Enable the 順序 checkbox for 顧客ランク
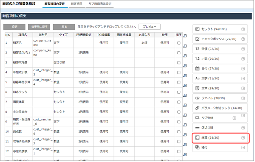Screen dimensions: 255x162 (179, 92)
